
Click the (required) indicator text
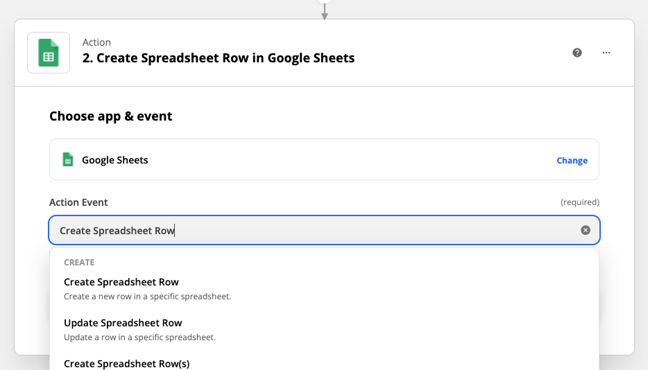coord(580,202)
